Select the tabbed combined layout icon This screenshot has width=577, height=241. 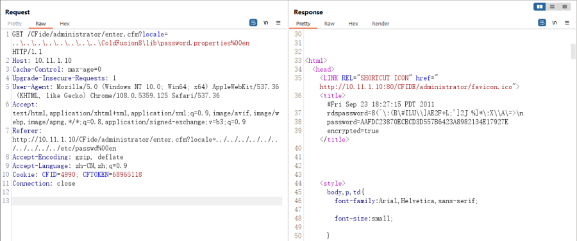point(564,6)
